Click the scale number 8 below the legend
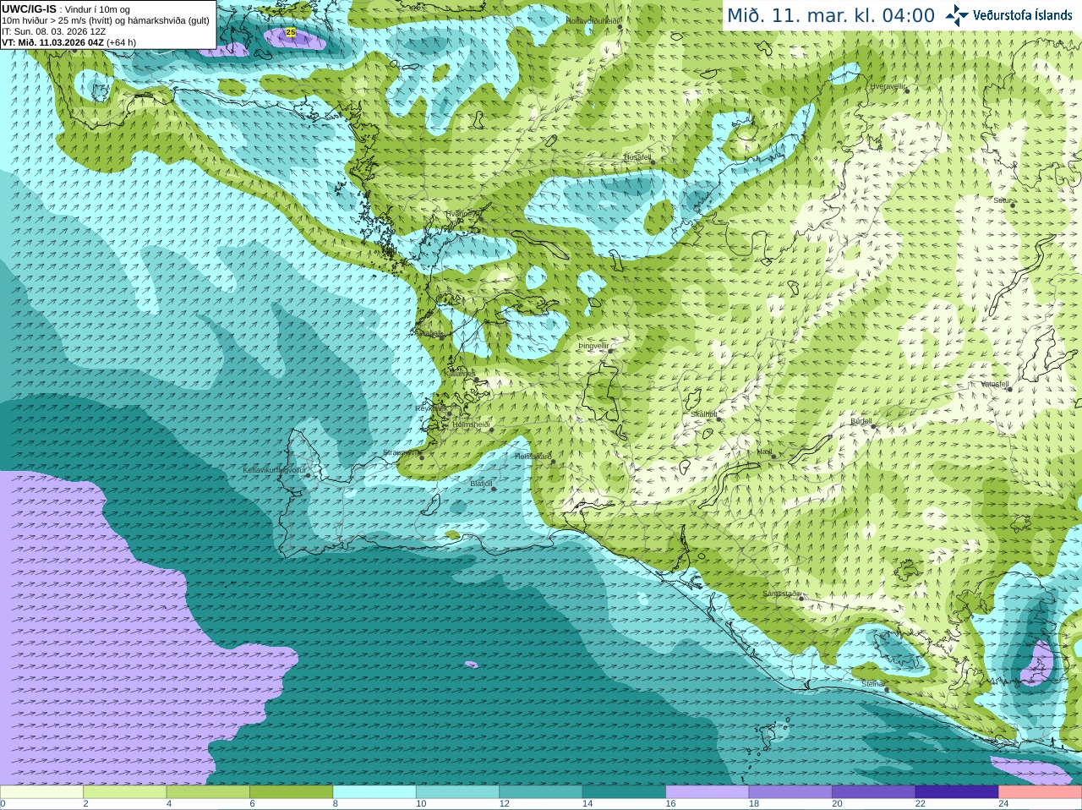 (335, 804)
